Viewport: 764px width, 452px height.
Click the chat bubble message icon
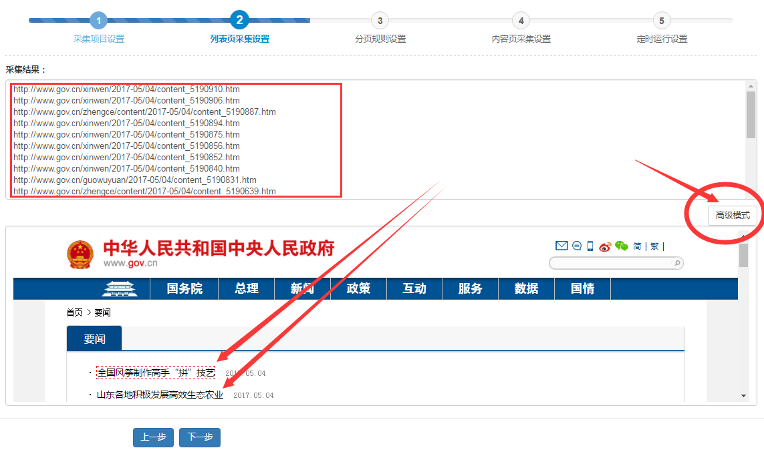pos(577,246)
